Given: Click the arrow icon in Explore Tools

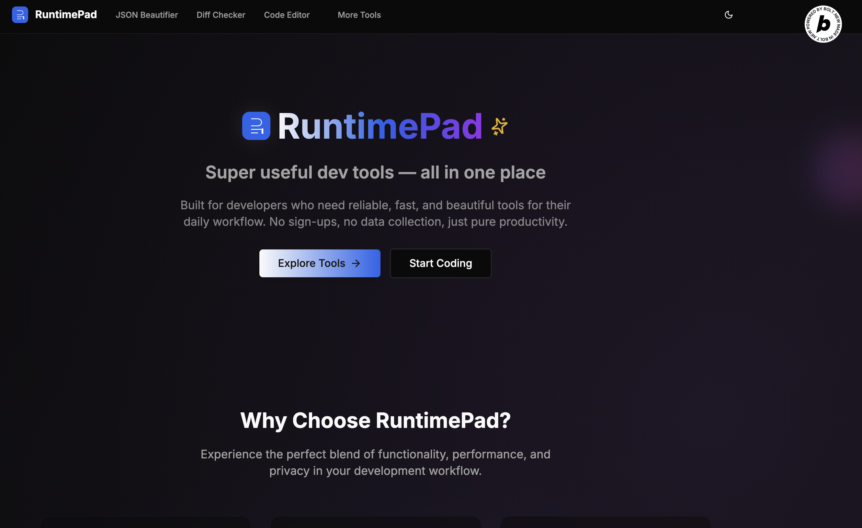Looking at the screenshot, I should pos(356,263).
